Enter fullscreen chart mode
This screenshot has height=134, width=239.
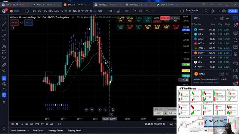point(218,11)
